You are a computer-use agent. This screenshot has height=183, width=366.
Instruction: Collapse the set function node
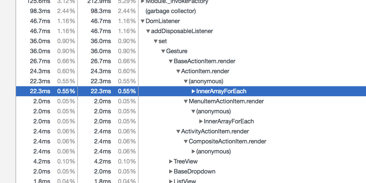156,41
